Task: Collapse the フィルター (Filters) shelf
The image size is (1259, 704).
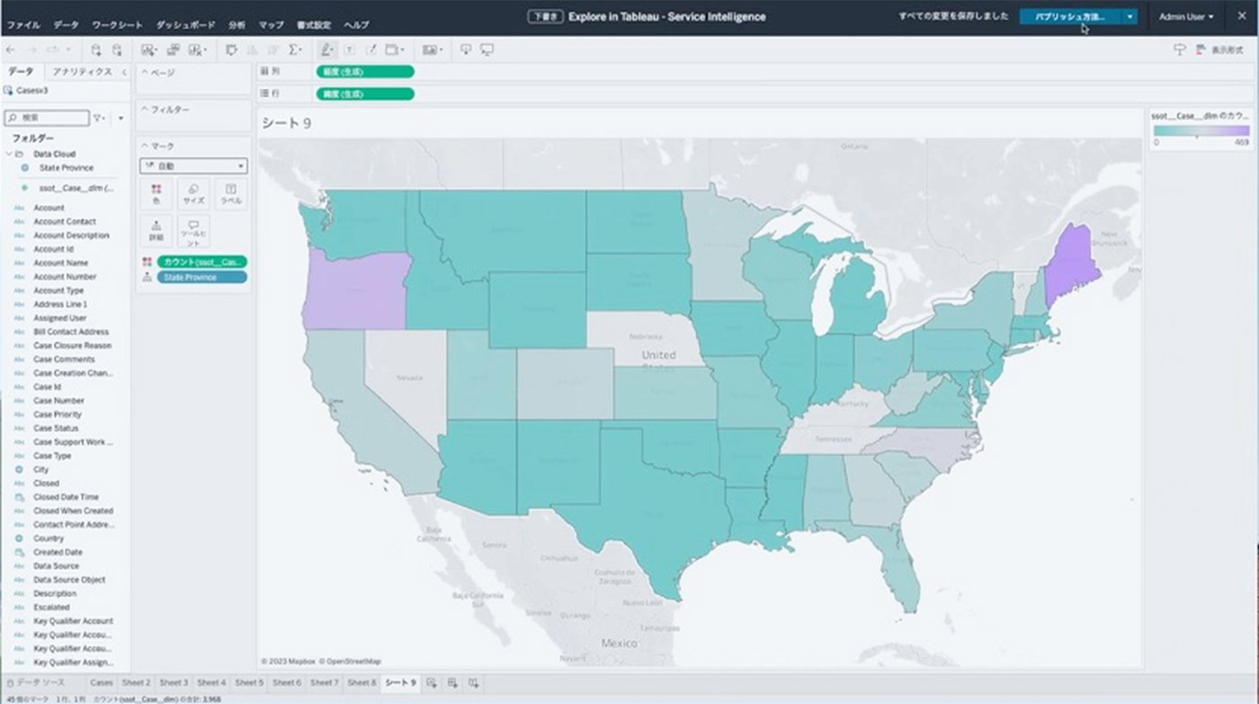Action: pos(144,109)
